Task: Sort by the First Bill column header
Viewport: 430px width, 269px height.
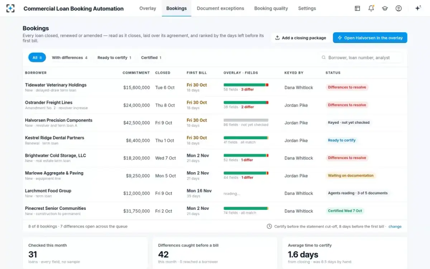Action: (197, 73)
